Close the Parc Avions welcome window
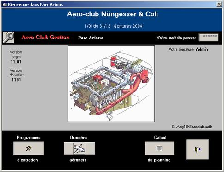This screenshot has height=172, width=224. point(219,5)
